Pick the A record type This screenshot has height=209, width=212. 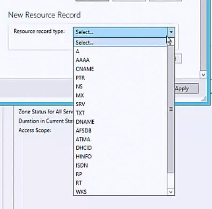pyautogui.click(x=120, y=51)
